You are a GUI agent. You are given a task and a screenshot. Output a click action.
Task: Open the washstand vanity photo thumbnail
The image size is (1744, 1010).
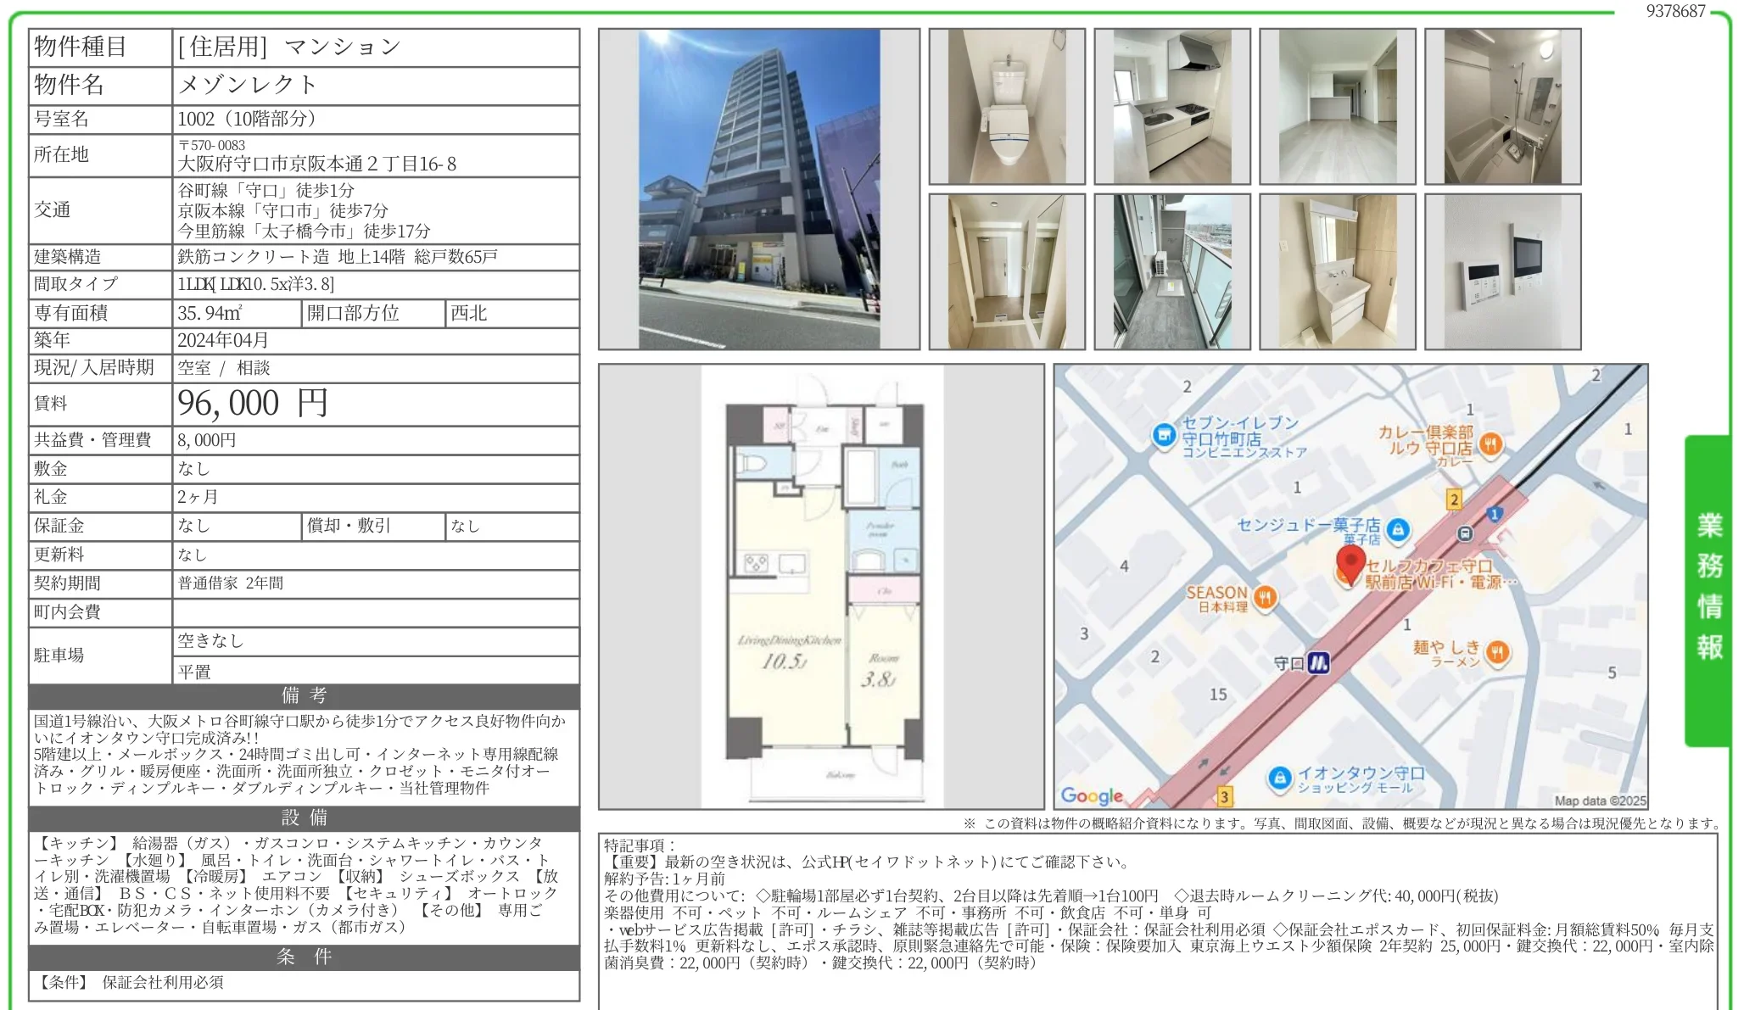tap(1337, 271)
